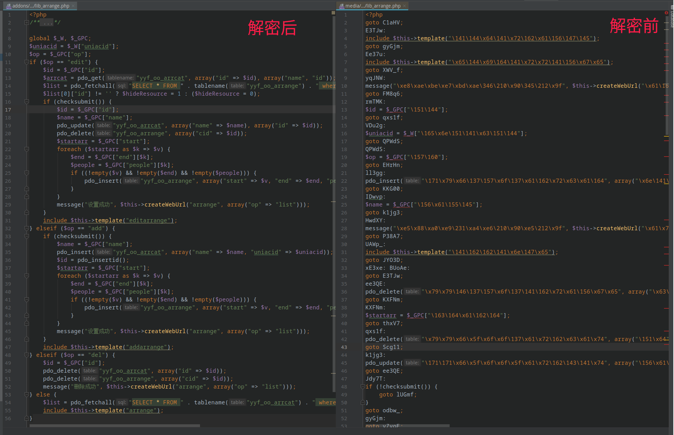
Task: Close the media/.../lib_arrange.php tab
Action: pyautogui.click(x=404, y=6)
